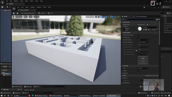Click Reimport Base Mesh toolbar button
Screen dimensions: 172x97
pos(28,13)
